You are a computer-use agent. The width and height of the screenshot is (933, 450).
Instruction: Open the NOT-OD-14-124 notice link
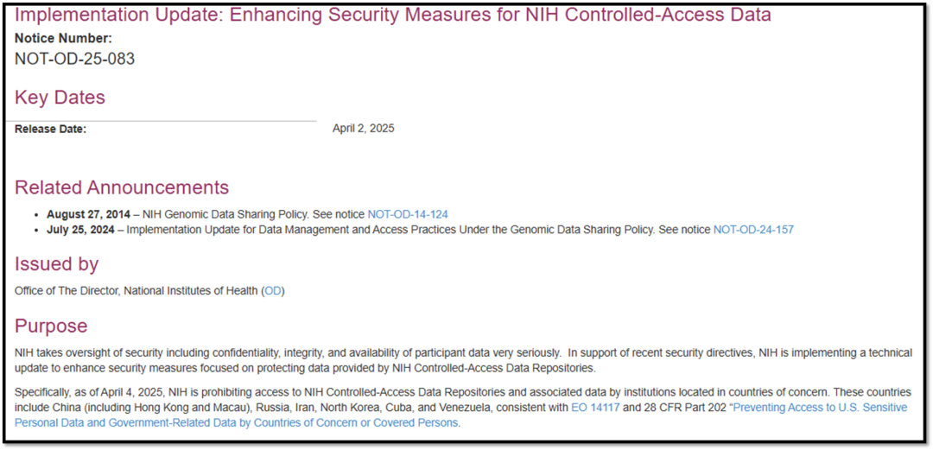click(x=408, y=214)
